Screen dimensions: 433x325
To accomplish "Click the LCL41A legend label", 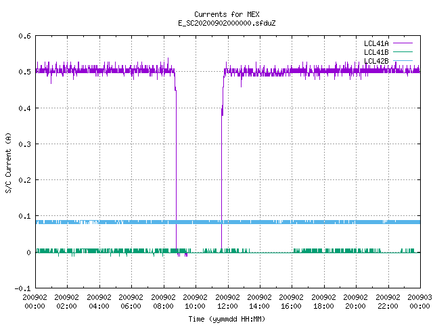I will pos(376,43).
